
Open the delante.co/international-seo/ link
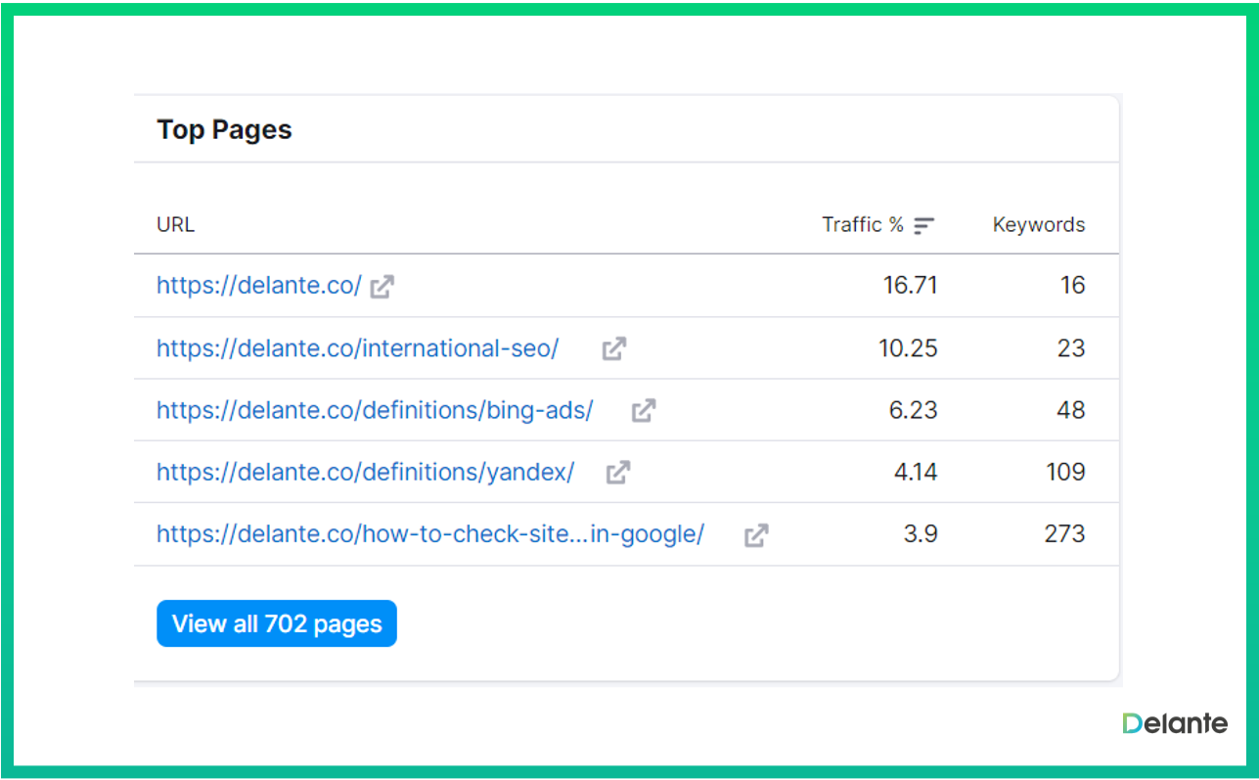358,348
